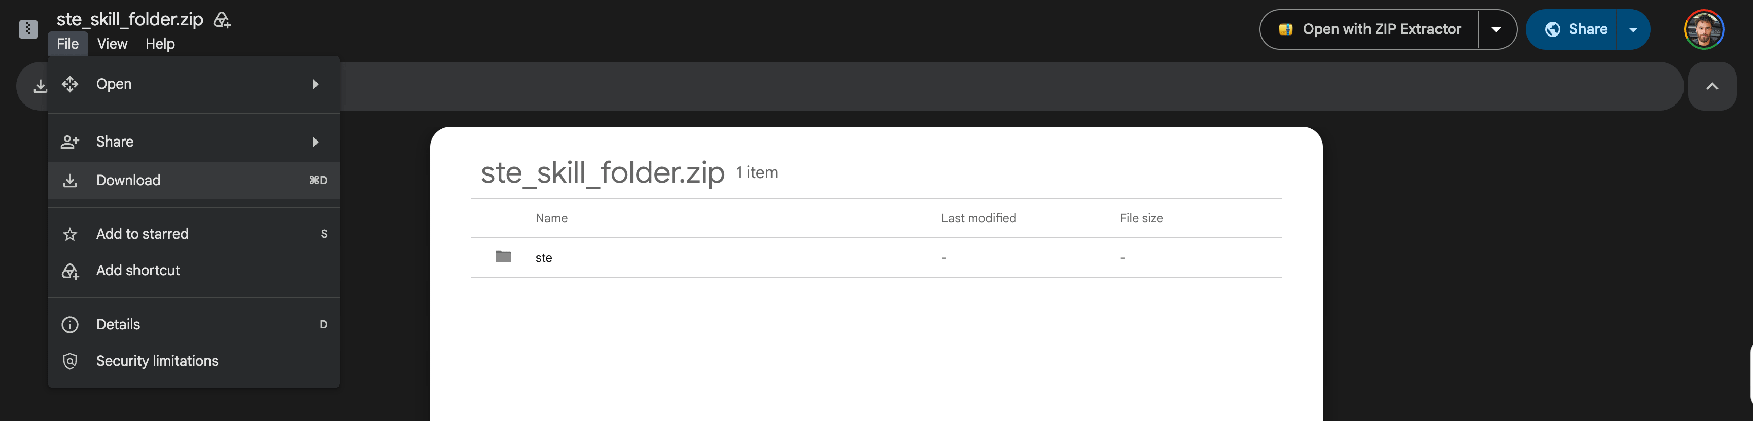The width and height of the screenshot is (1753, 421).
Task: Open the ste folder row
Action: coord(876,257)
